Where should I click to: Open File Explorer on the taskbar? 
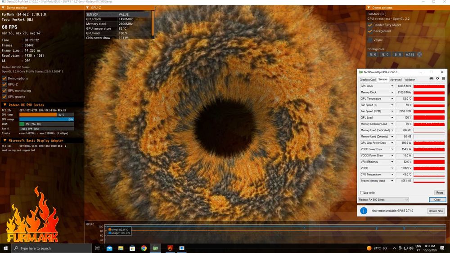click(121, 248)
